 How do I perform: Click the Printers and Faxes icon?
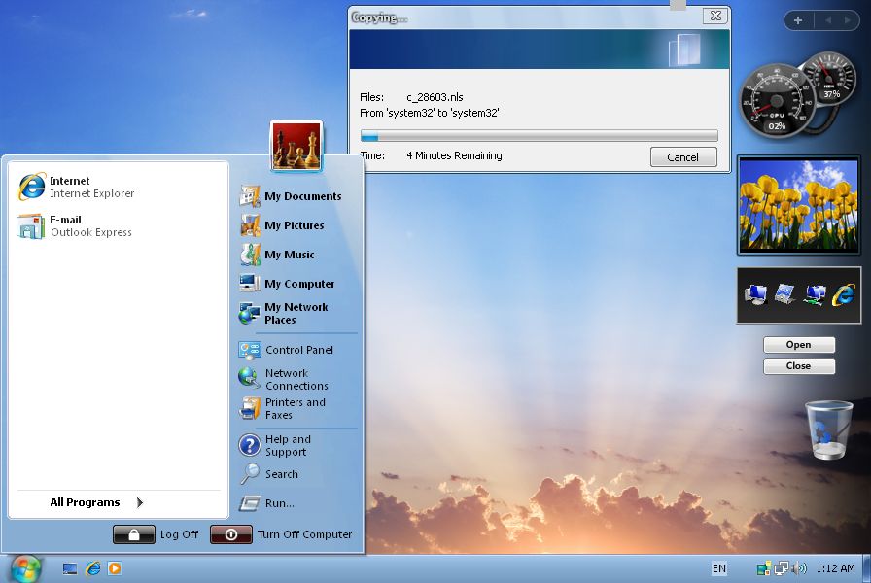tap(250, 408)
